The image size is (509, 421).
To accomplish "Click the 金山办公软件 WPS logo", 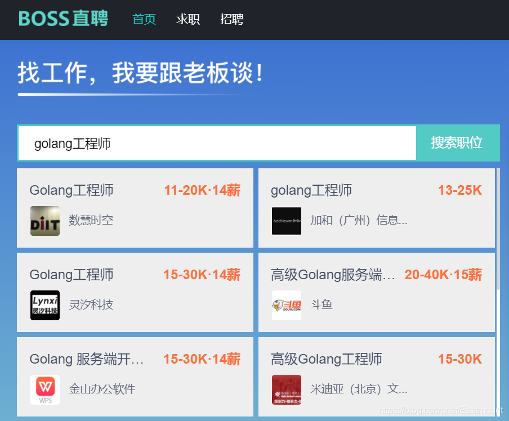I will click(x=45, y=389).
